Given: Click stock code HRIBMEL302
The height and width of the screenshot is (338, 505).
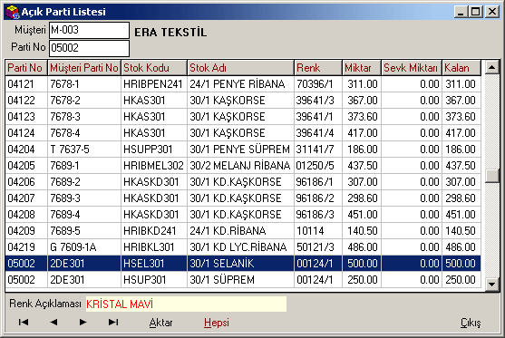Looking at the screenshot, I should point(153,166).
